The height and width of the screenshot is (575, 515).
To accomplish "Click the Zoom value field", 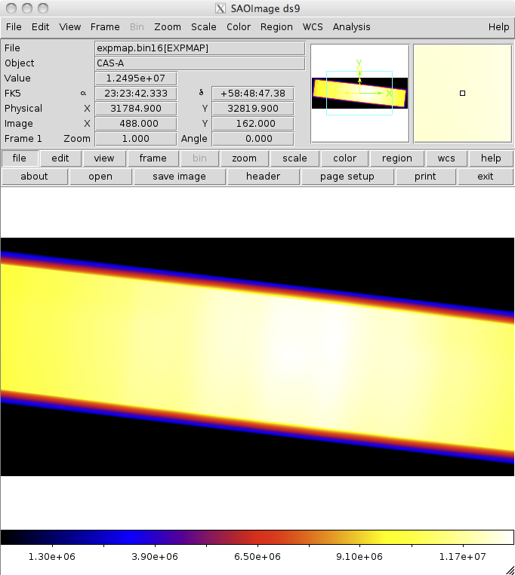I will pos(135,139).
